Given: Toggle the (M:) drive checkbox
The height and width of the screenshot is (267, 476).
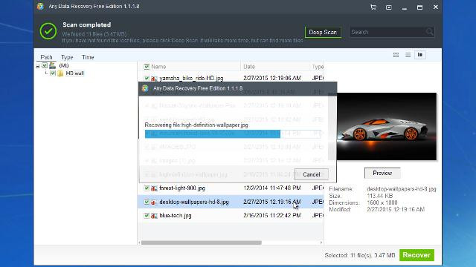Looking at the screenshot, I should [45, 65].
